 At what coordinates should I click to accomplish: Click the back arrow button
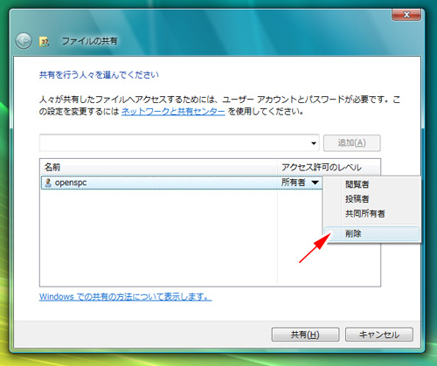(24, 41)
